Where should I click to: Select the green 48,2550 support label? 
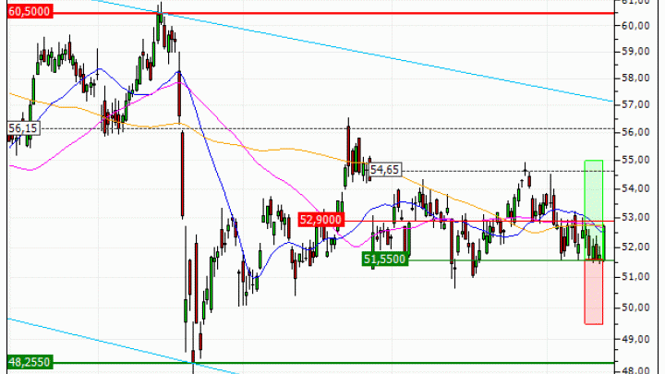pyautogui.click(x=26, y=364)
